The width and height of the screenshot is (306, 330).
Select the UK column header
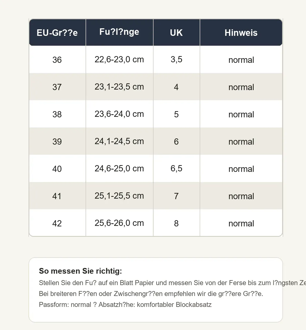click(x=177, y=32)
